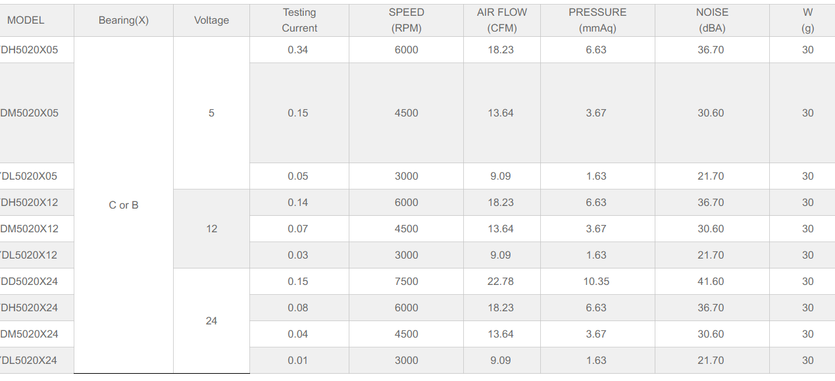The image size is (835, 381).
Task: Select the PRESSURE (mmAq) header
Action: click(597, 20)
